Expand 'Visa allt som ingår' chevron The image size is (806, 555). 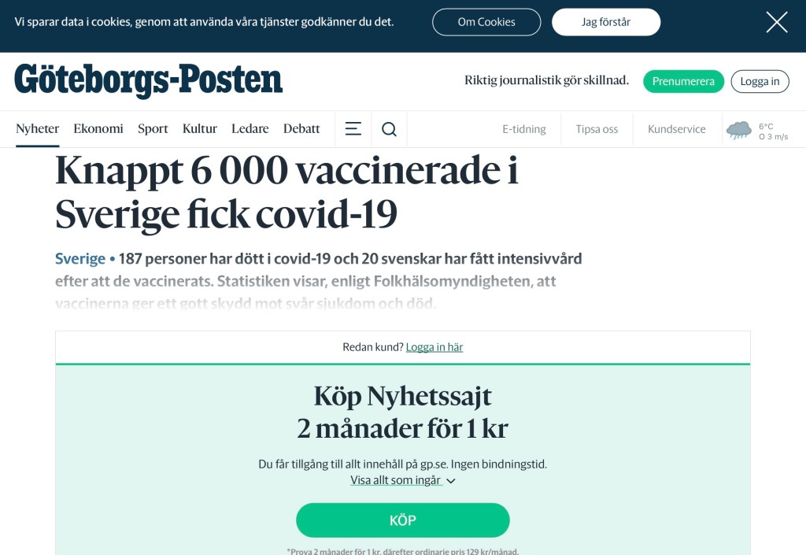click(x=451, y=481)
